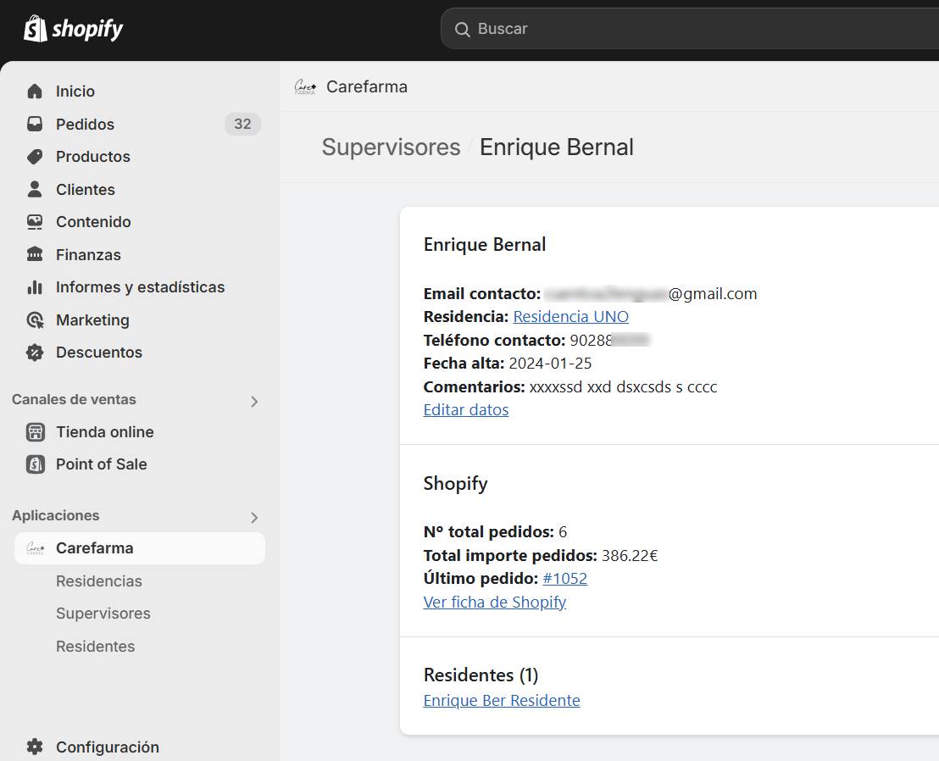This screenshot has width=939, height=761.
Task: Click the search magnifier icon
Action: (x=462, y=30)
